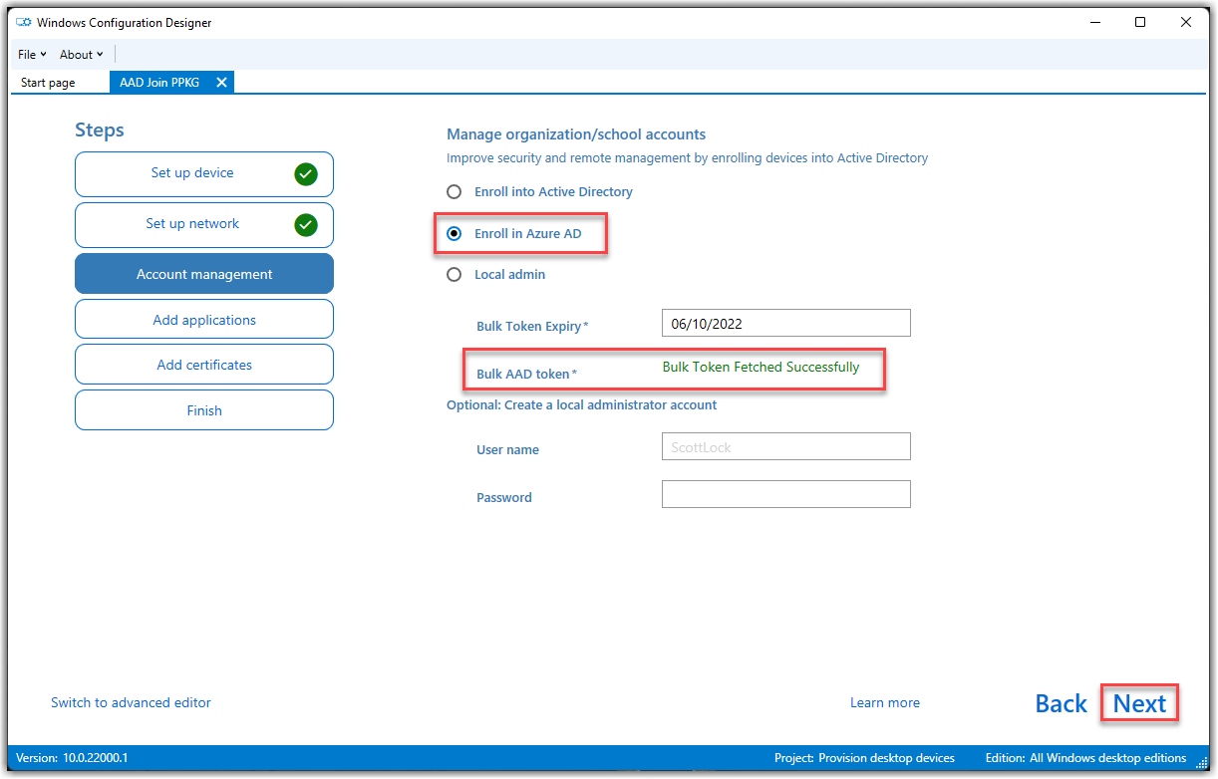Viewport: 1218px width, 779px height.
Task: Select the AAD Join PPKG tab
Action: pos(159,83)
